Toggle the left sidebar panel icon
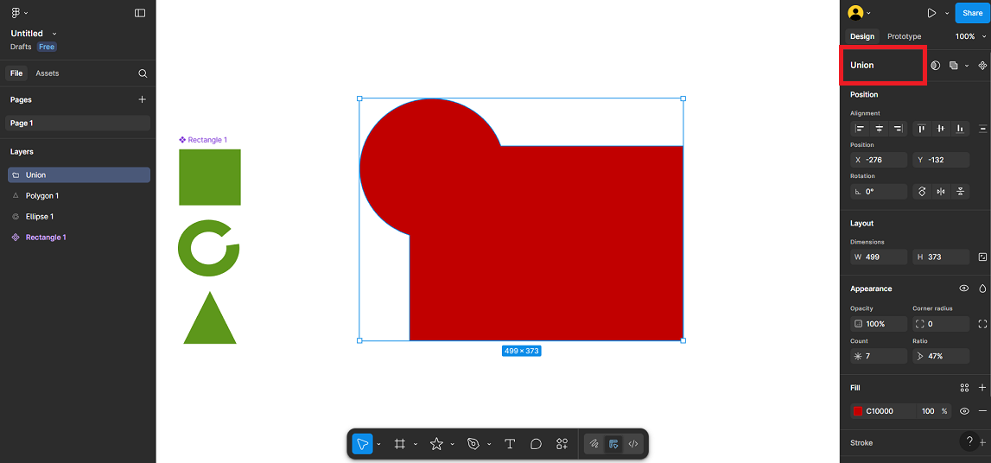The image size is (991, 463). [x=140, y=13]
